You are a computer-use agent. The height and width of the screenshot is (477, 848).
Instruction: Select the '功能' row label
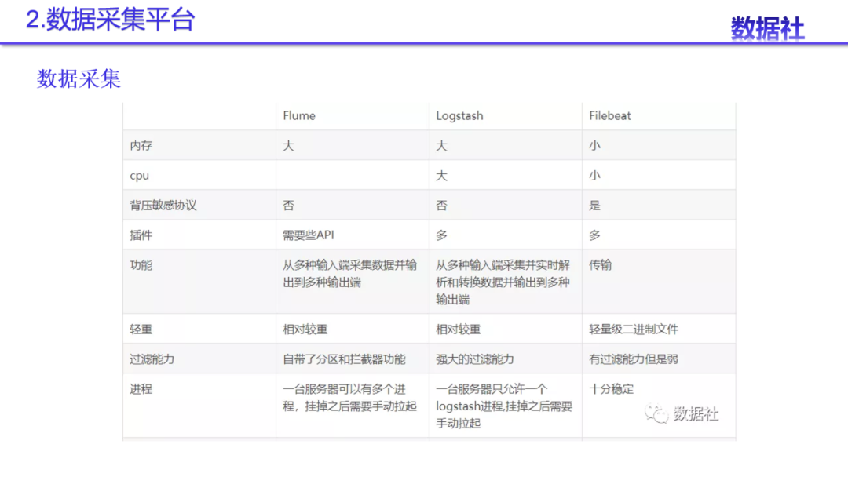141,264
